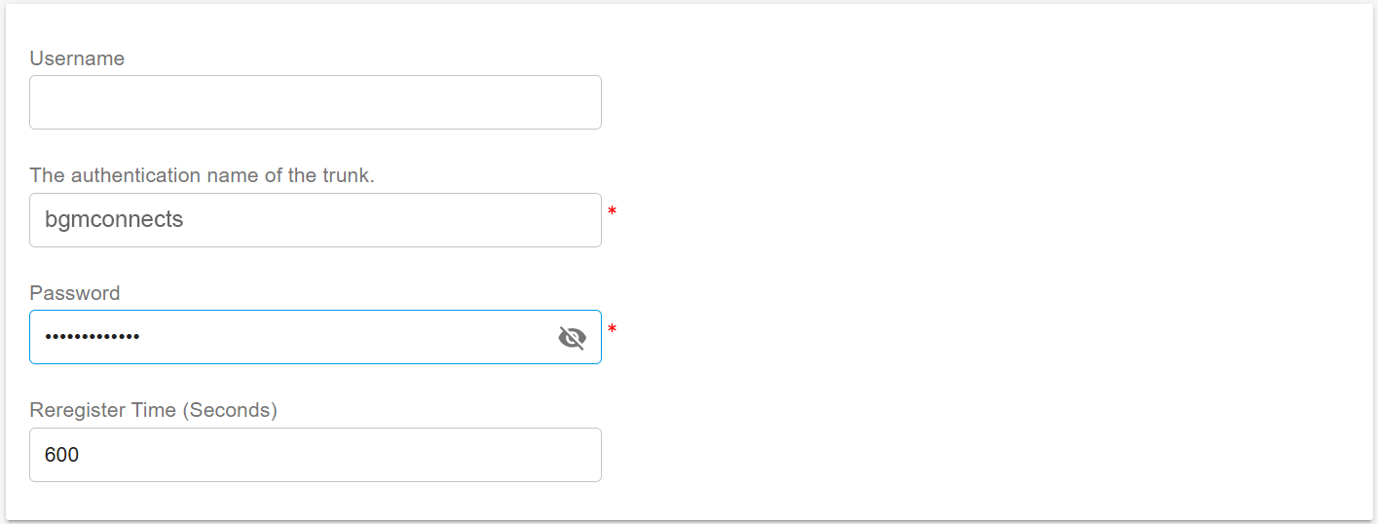Toggle password visibility eye icon
This screenshot has width=1378, height=524.
(572, 338)
